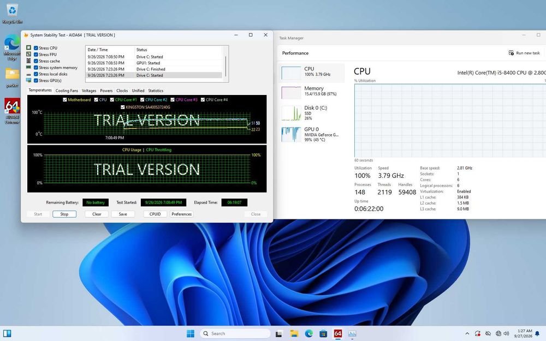Open the network globe tray icon
The image size is (546, 341).
pos(498,334)
